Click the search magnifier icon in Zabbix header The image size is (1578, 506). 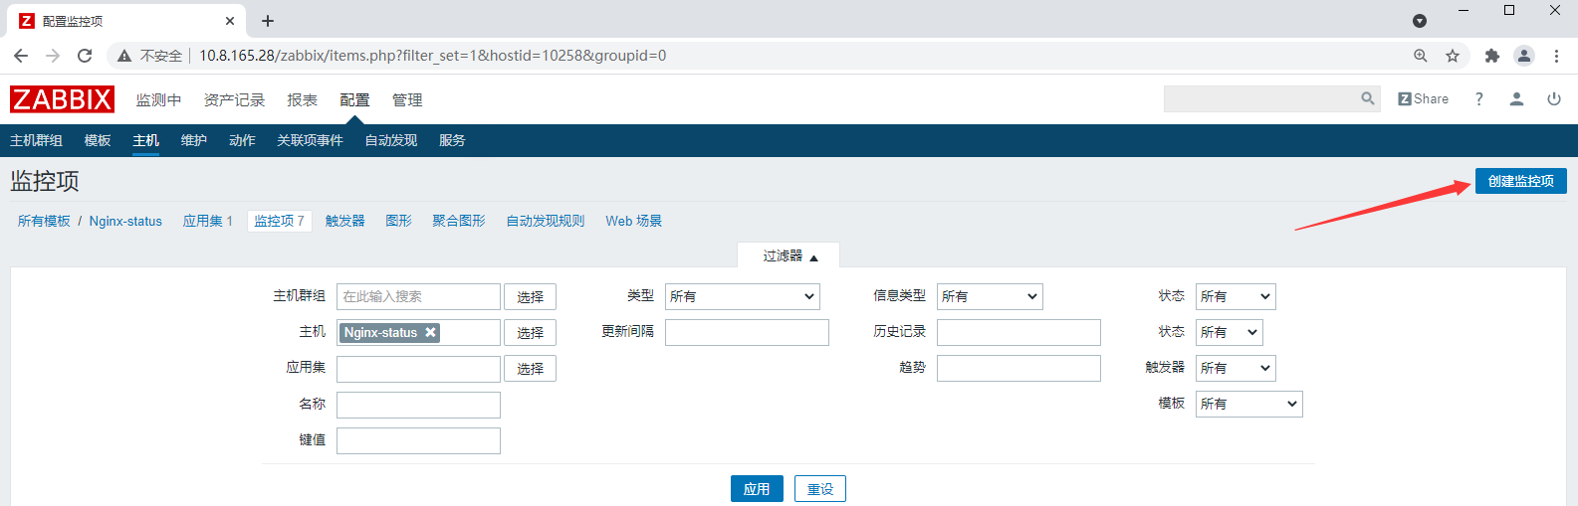1368,98
